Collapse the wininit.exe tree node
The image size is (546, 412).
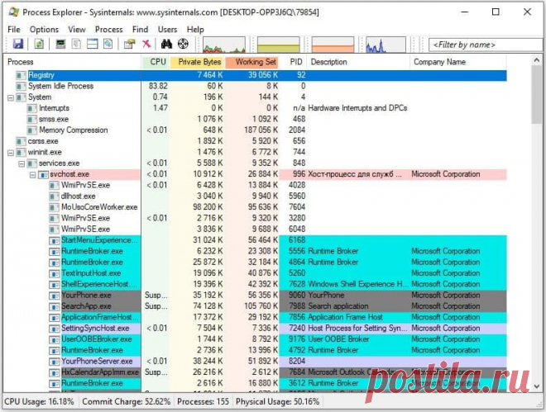click(11, 153)
